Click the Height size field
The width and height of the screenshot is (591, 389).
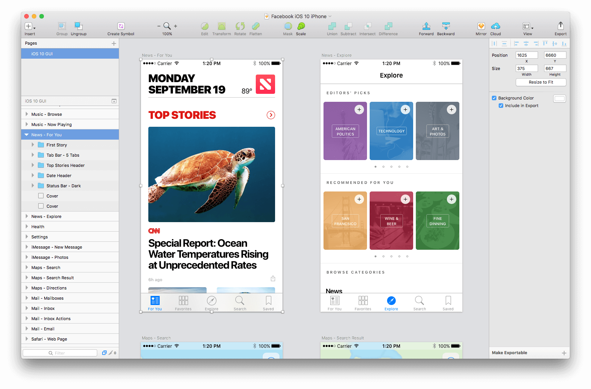pyautogui.click(x=555, y=68)
